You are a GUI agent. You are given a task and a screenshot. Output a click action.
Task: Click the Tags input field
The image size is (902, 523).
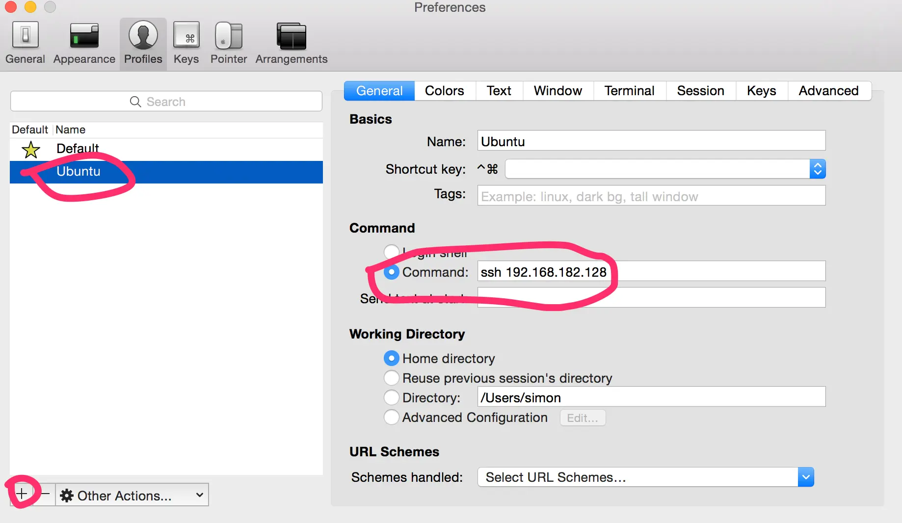pyautogui.click(x=651, y=196)
